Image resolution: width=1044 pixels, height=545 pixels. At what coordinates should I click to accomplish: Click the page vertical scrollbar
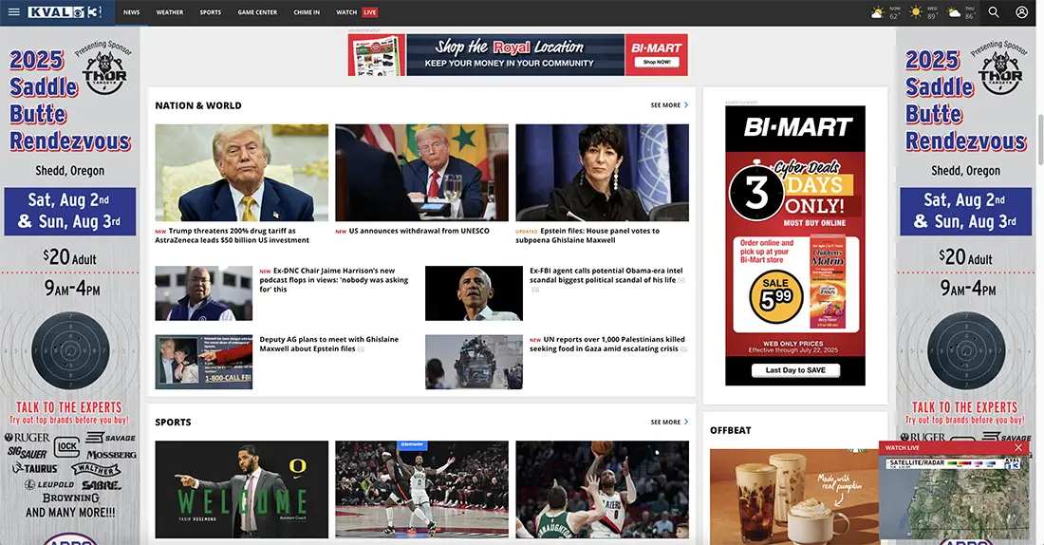pos(1040,140)
